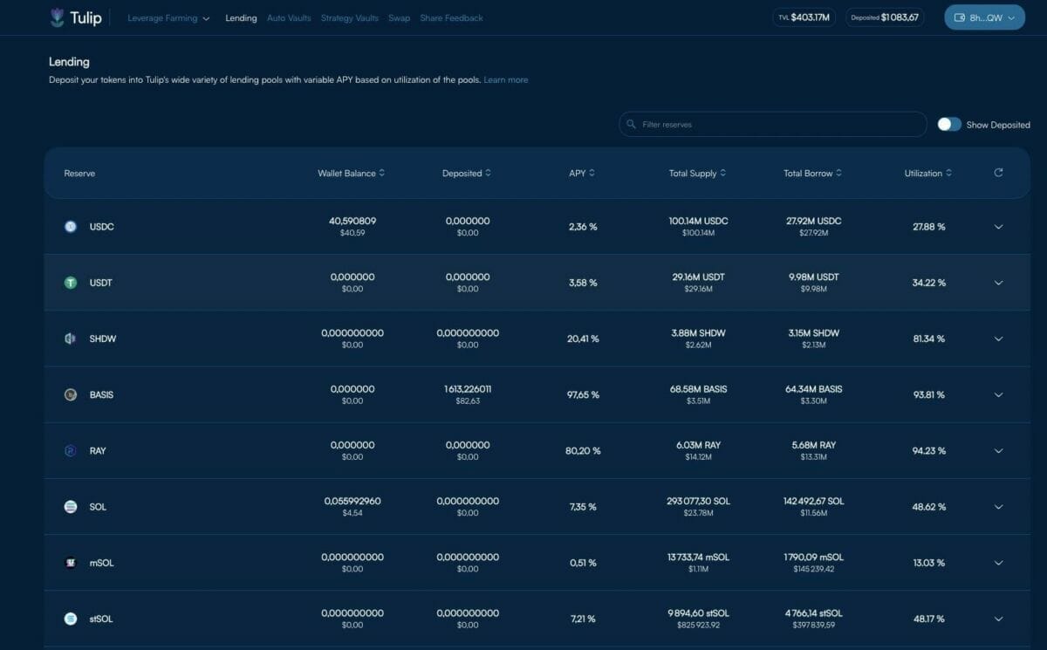Viewport: 1047px width, 650px height.
Task: Click the mSOL token icon
Action: coord(71,563)
